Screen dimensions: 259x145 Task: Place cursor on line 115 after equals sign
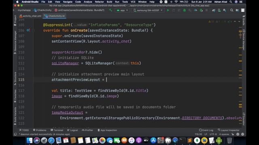coord(106,80)
